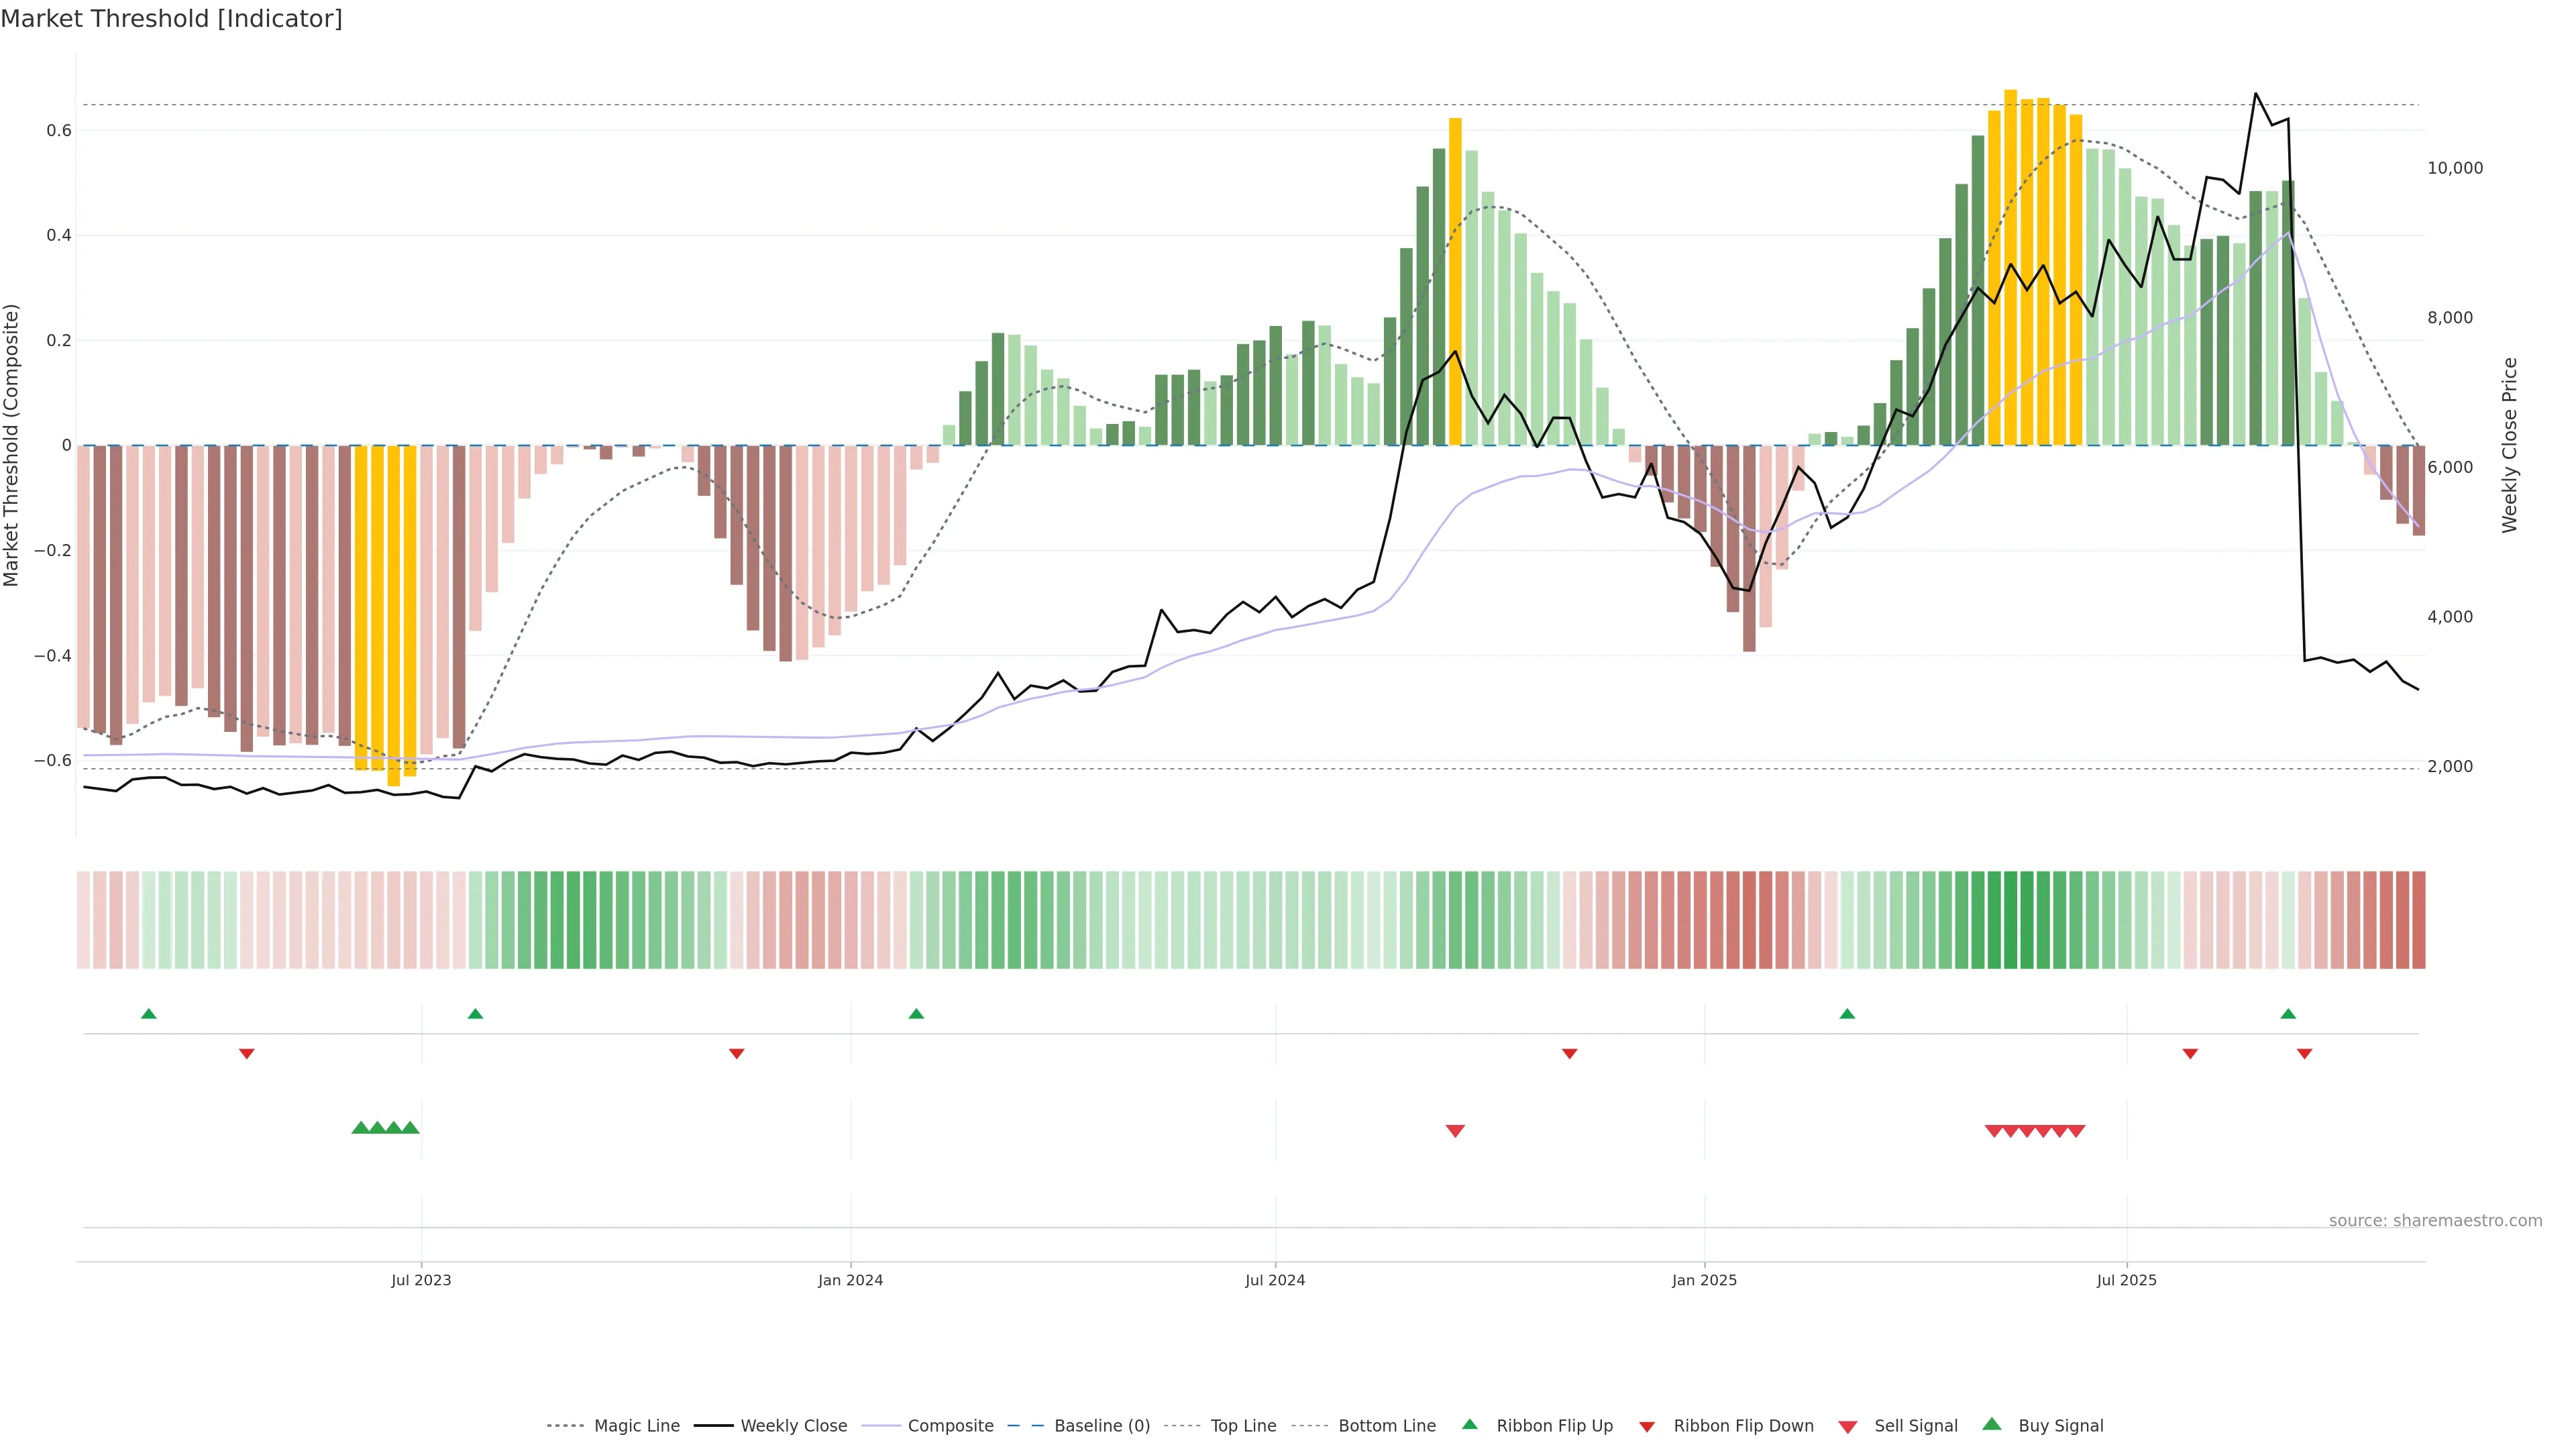Click the Bottom Line legend entry
The width and height of the screenshot is (2576, 1449).
1386,1425
